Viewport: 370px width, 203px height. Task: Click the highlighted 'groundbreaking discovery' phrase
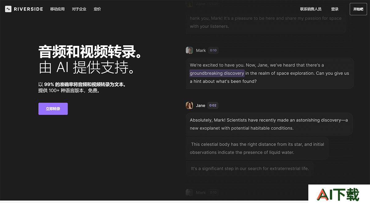[217, 73]
